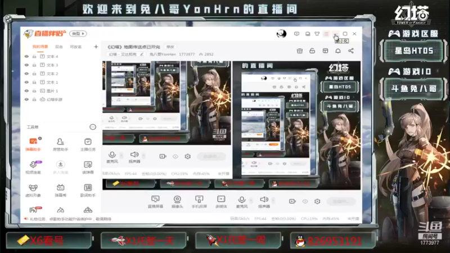Toggle the preview eye icon in bottom toolbar
Viewport: 450px width, 253px height.
point(305,201)
